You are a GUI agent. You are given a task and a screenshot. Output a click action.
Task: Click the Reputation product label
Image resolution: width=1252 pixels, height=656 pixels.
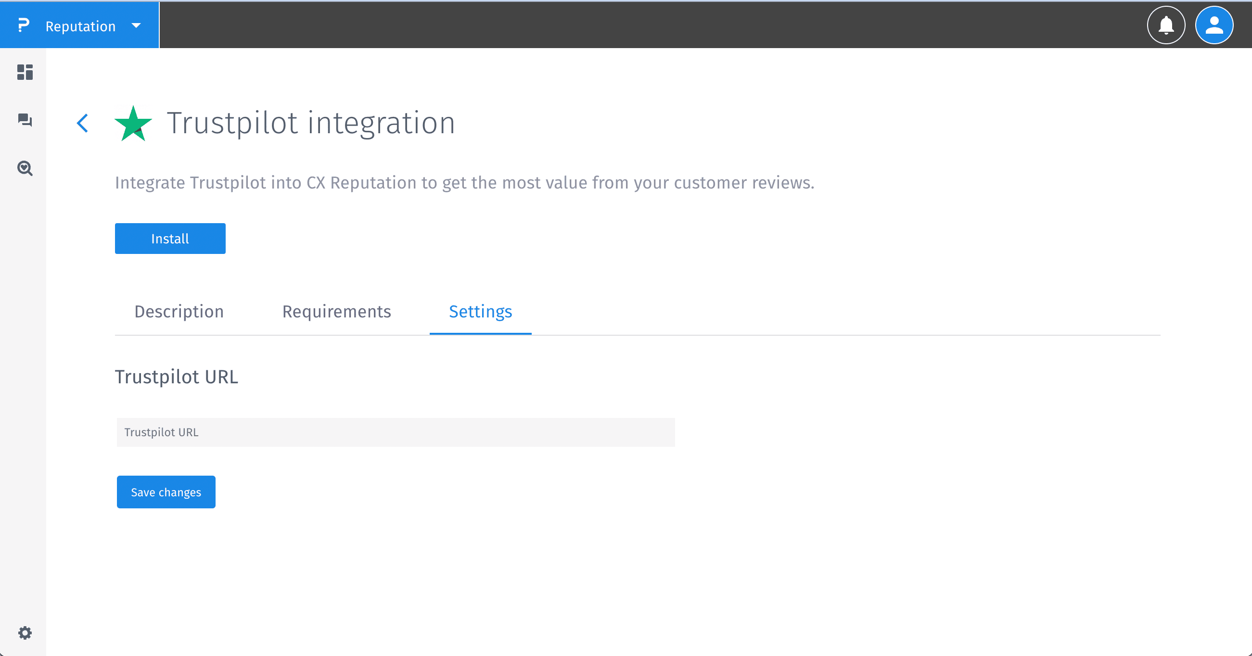point(81,26)
